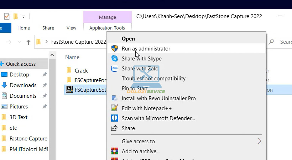Click the Zalo icon in context menu
Viewport: 292px width, 160px height.
tap(114, 69)
